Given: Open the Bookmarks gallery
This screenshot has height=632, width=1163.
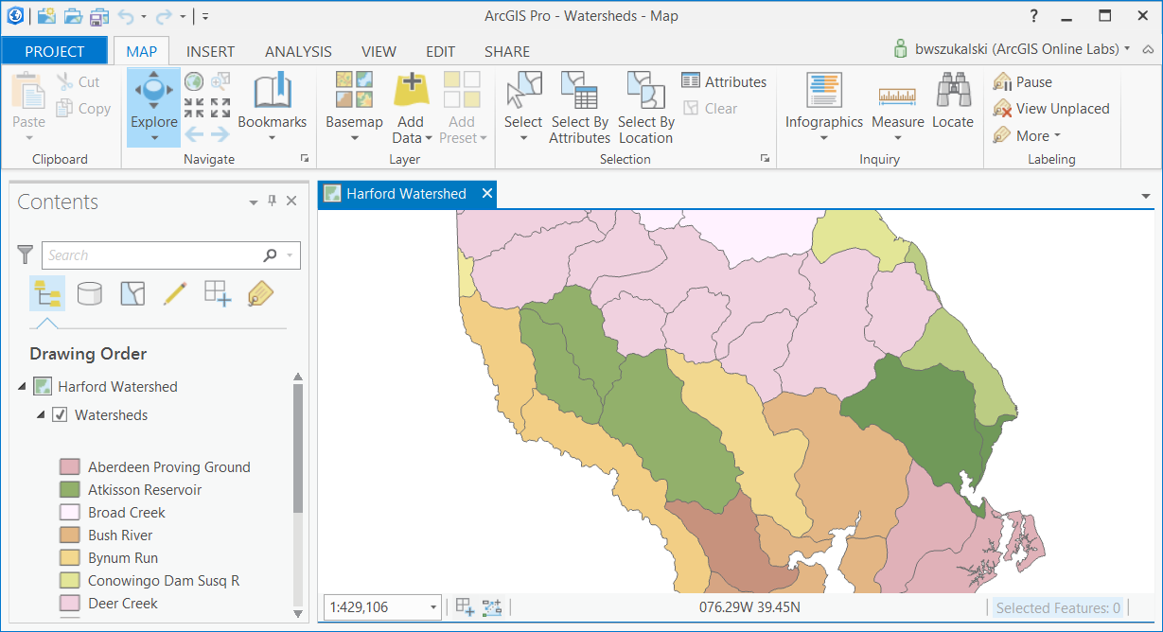Looking at the screenshot, I should [x=273, y=106].
